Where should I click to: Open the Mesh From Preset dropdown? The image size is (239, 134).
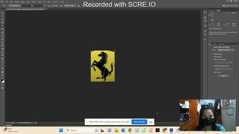pos(223,63)
